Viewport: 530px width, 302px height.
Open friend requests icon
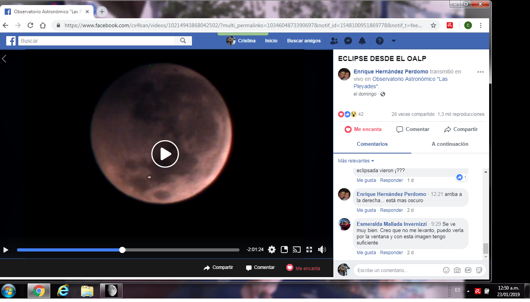click(334, 41)
